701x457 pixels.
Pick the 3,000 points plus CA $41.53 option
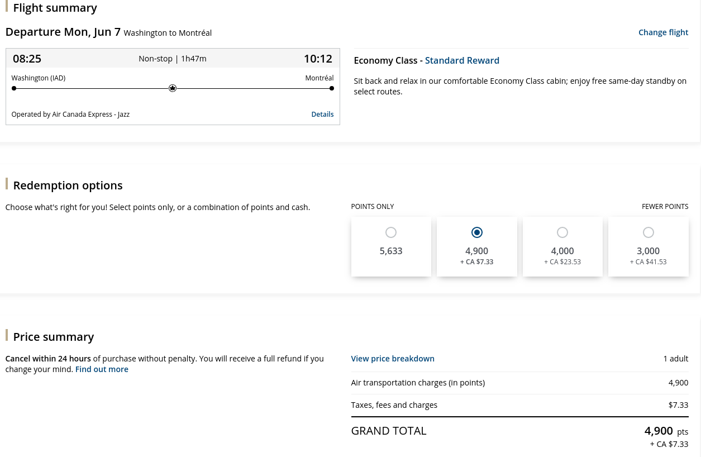tap(648, 232)
